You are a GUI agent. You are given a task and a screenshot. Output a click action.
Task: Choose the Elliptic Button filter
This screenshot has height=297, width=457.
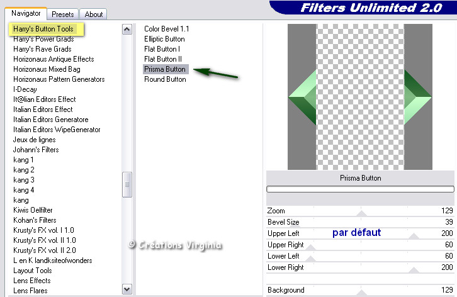tap(164, 39)
